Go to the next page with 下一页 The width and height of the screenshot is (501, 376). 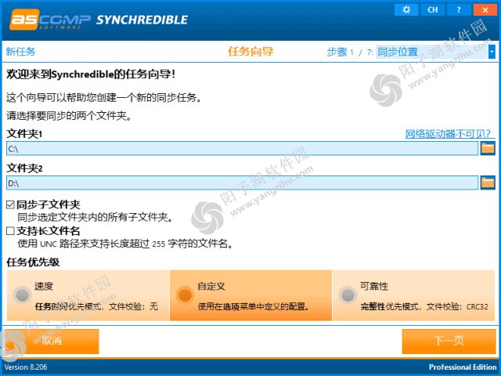click(449, 342)
